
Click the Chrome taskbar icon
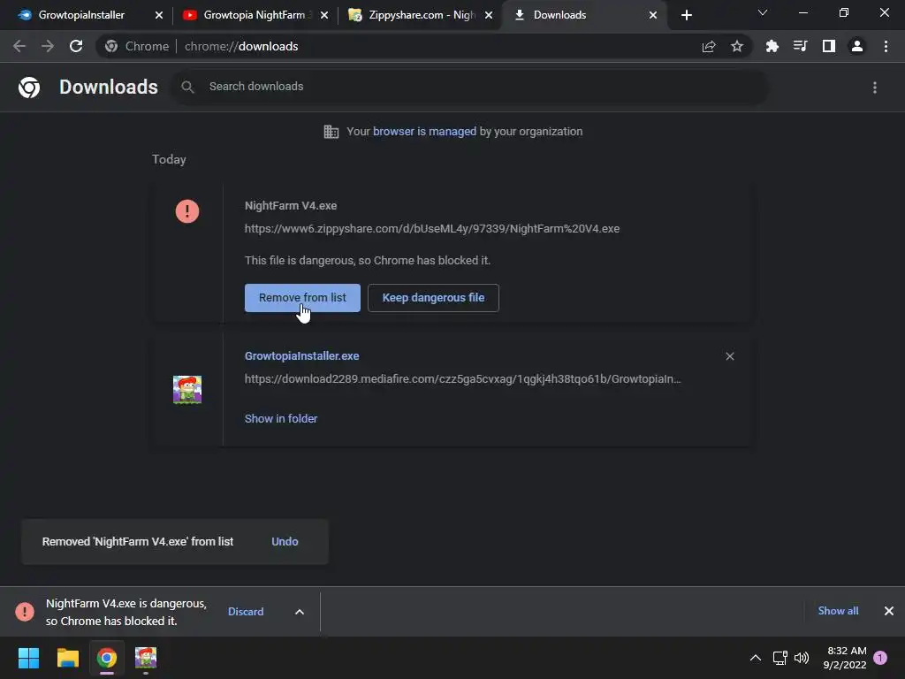(107, 658)
